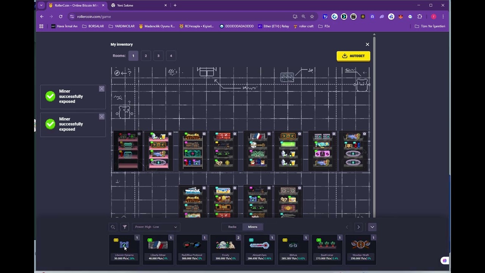Close the Yeni Sekme tab

click(166, 5)
